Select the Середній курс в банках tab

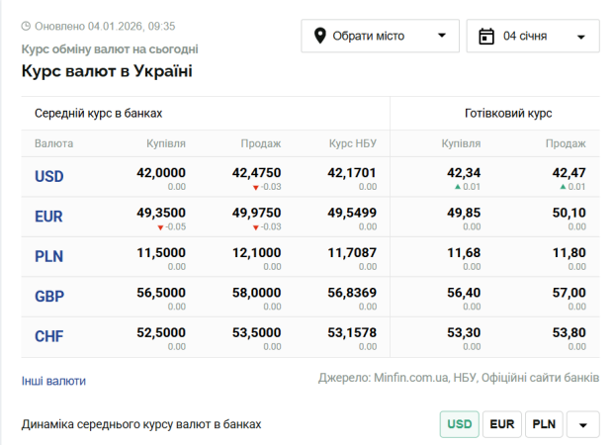(x=98, y=114)
